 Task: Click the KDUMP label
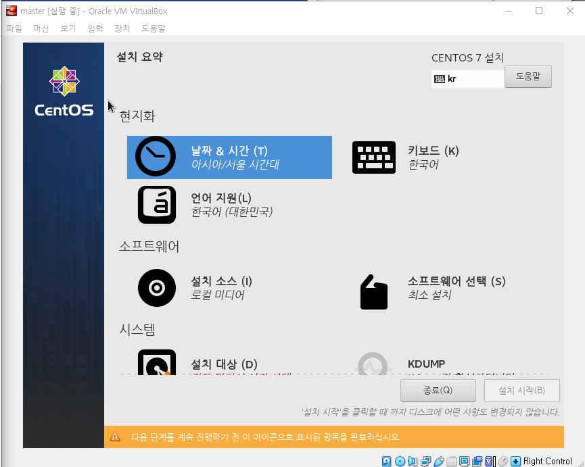click(x=427, y=364)
